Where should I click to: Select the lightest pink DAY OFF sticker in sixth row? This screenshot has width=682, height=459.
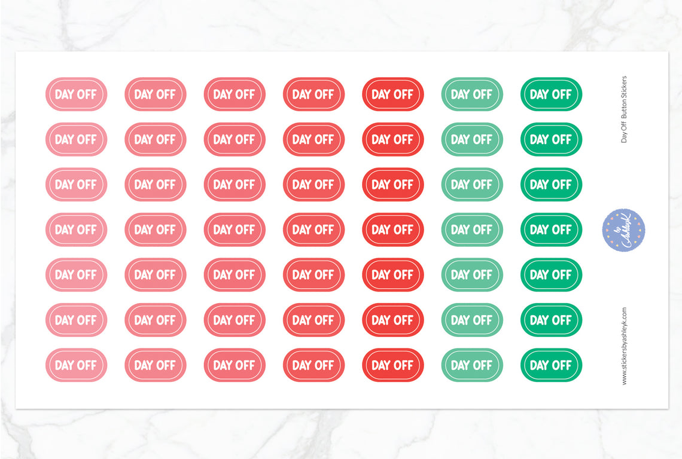coord(76,320)
